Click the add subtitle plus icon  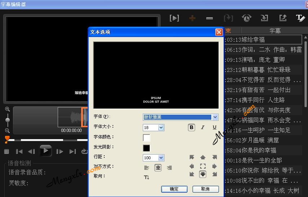point(192,18)
